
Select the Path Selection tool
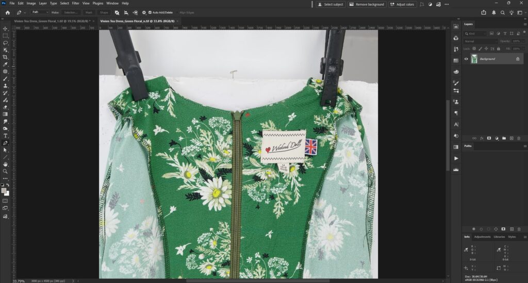coord(5,150)
